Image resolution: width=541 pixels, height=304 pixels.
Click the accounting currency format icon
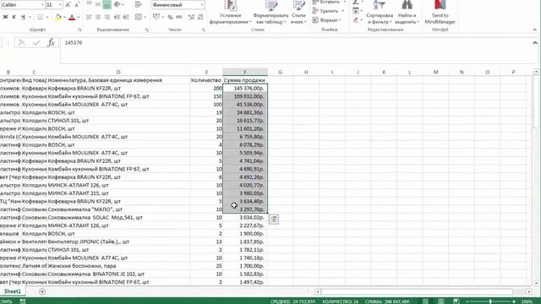pos(156,17)
